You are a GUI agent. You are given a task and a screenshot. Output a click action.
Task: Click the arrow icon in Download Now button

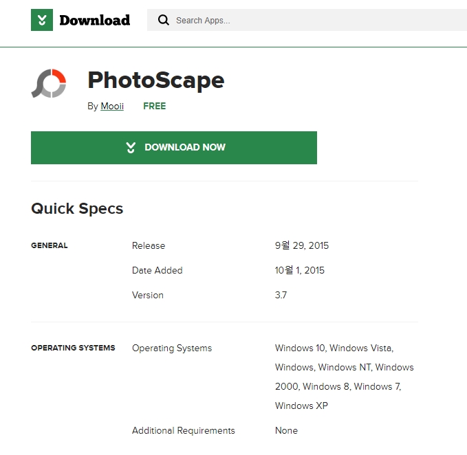point(131,148)
